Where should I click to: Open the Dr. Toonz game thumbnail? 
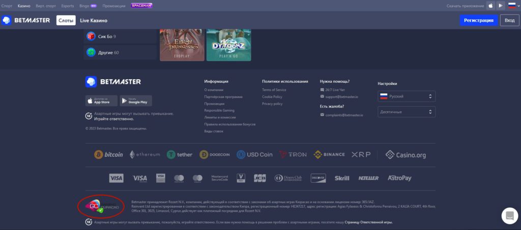[x=228, y=45]
